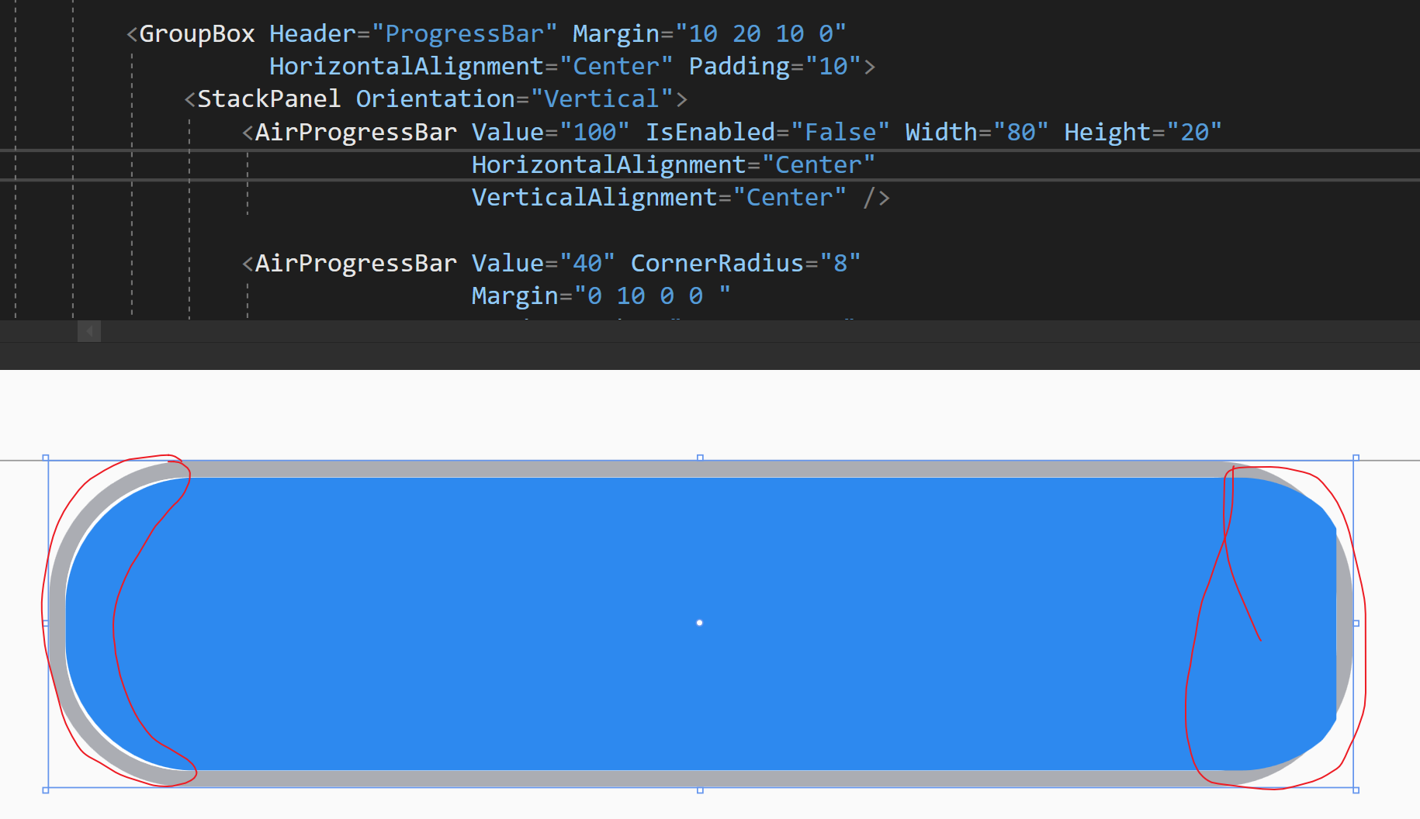Click the Width="80" attribute in the code

(977, 132)
